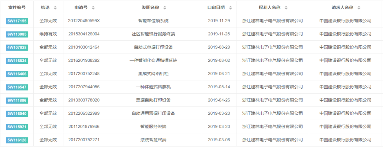
Task: Click 浙江建林电子电气股份有限公司 in the 5W117155 row
Action: [272, 21]
